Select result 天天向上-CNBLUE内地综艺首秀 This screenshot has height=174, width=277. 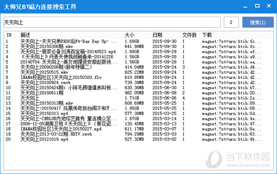[x=69, y=119]
